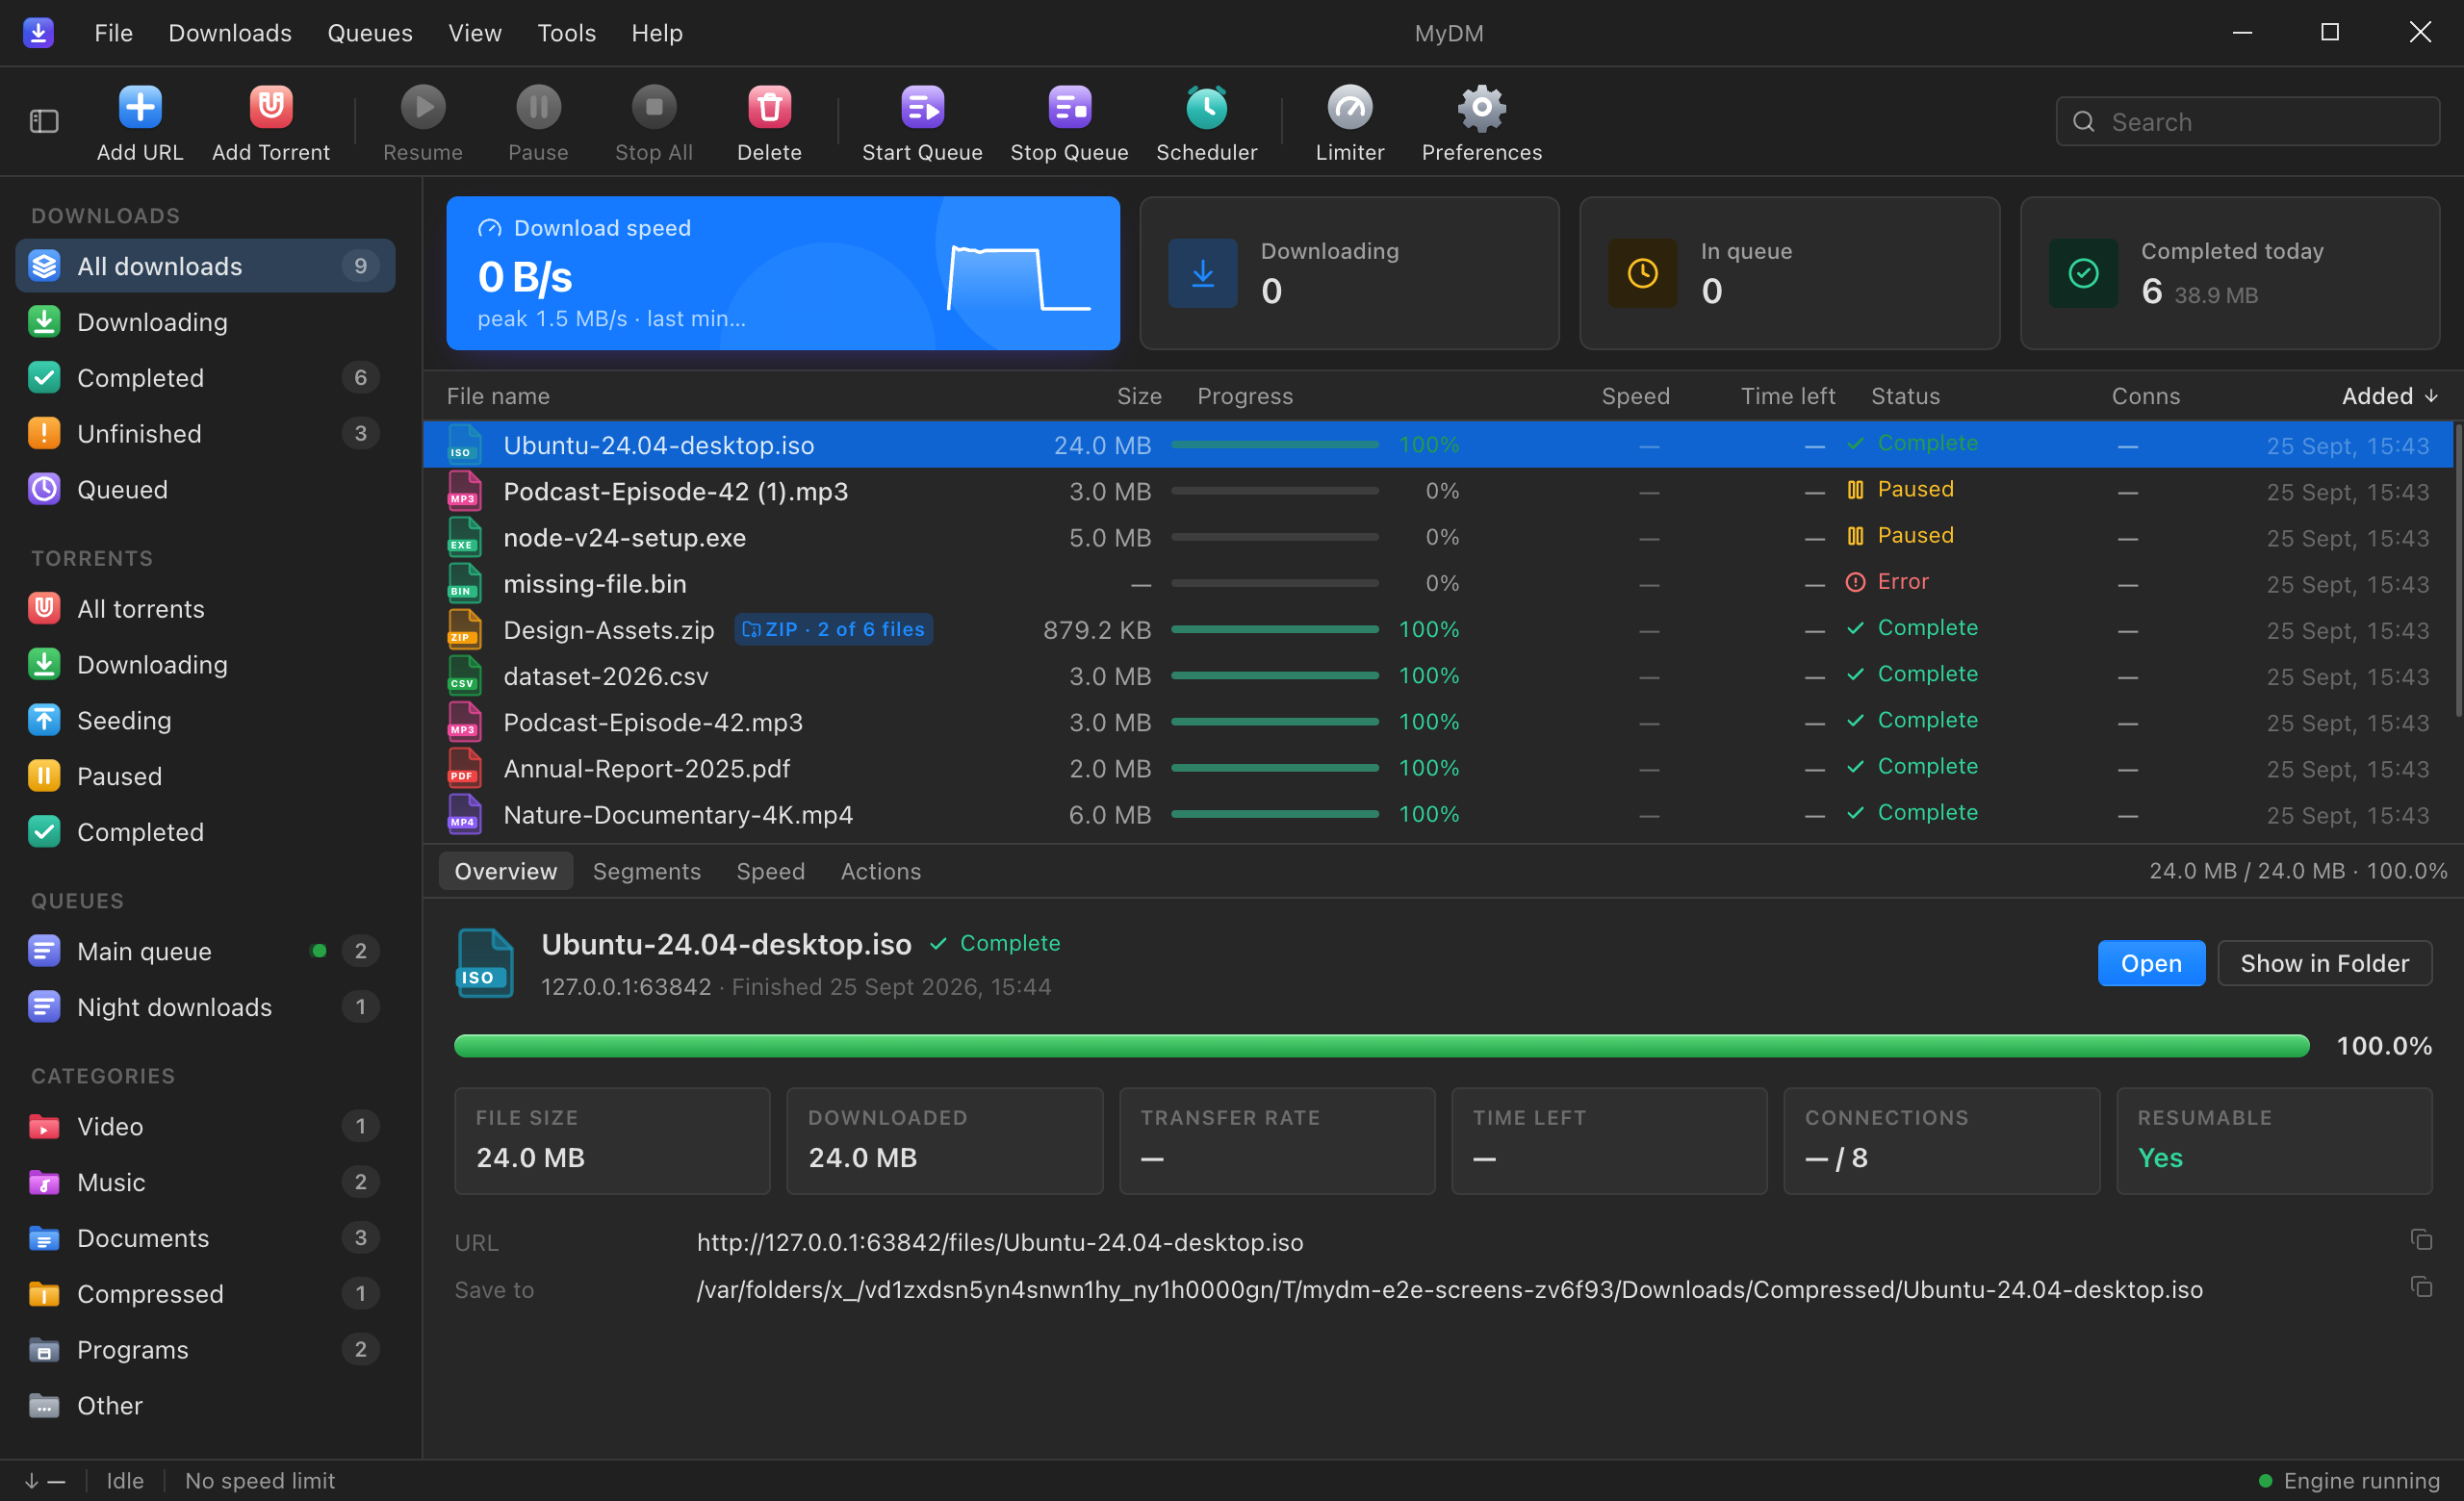
Task: Click the Download speed card
Action: [783, 273]
